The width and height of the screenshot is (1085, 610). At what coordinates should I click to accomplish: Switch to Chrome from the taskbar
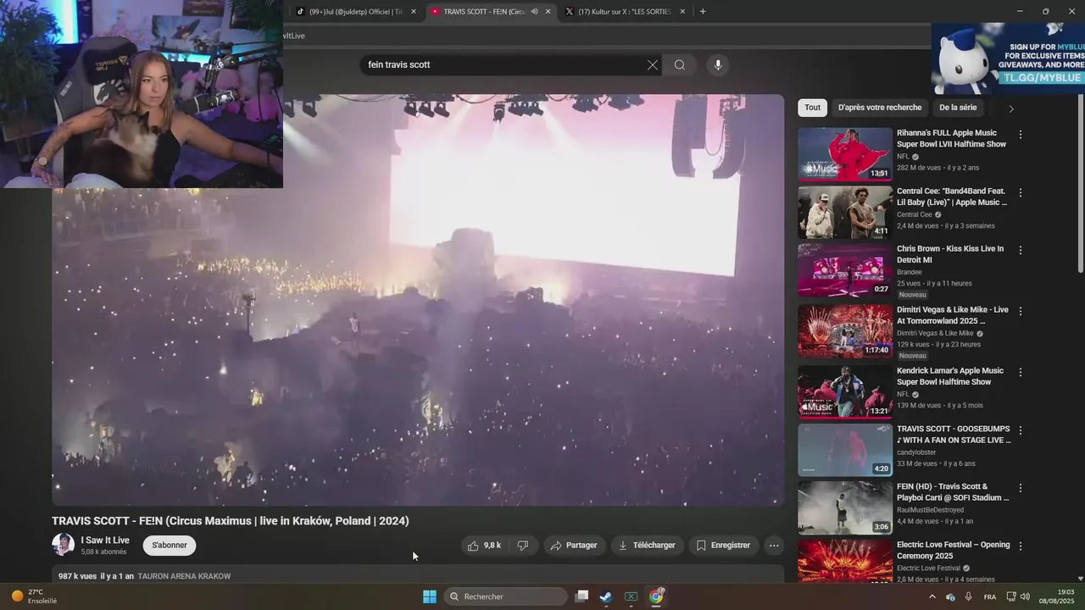(656, 596)
